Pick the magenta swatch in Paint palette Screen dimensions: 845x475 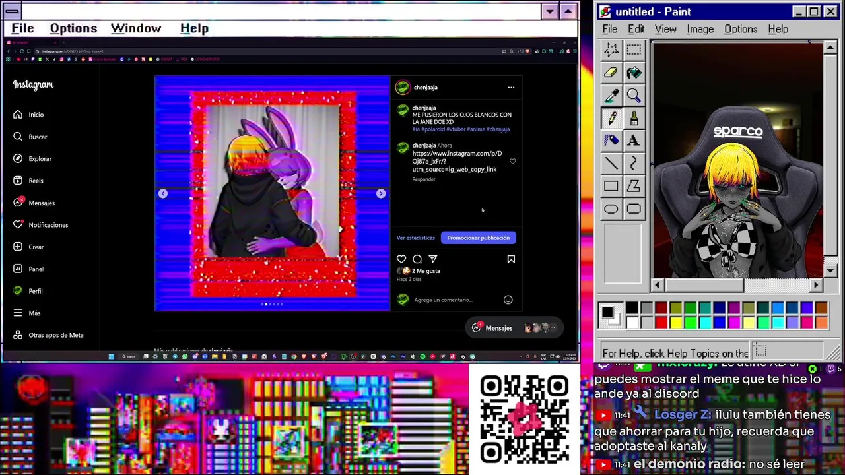pyautogui.click(x=733, y=322)
